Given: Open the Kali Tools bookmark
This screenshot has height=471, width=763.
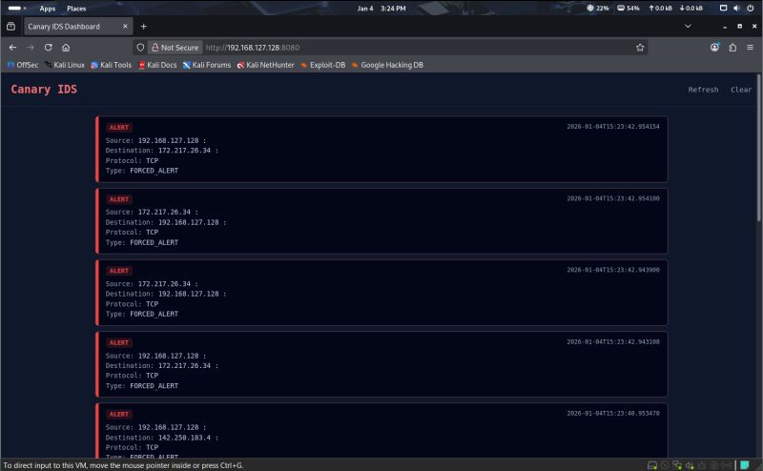Looking at the screenshot, I should 111,65.
